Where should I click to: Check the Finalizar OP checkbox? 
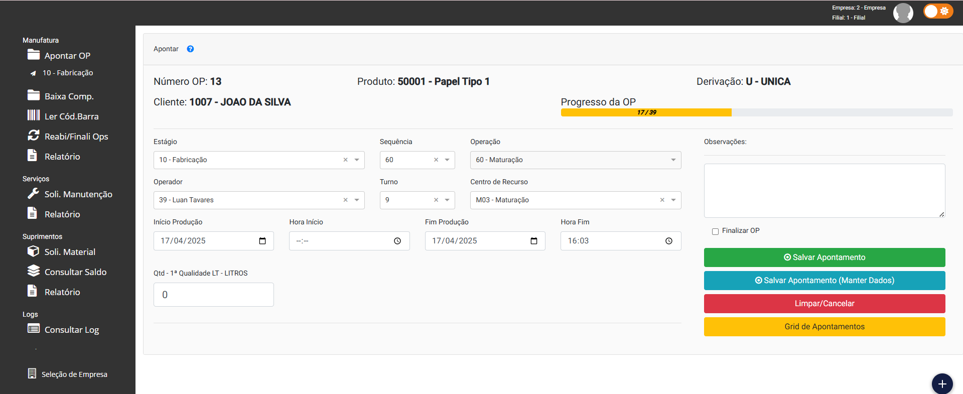[x=715, y=231]
